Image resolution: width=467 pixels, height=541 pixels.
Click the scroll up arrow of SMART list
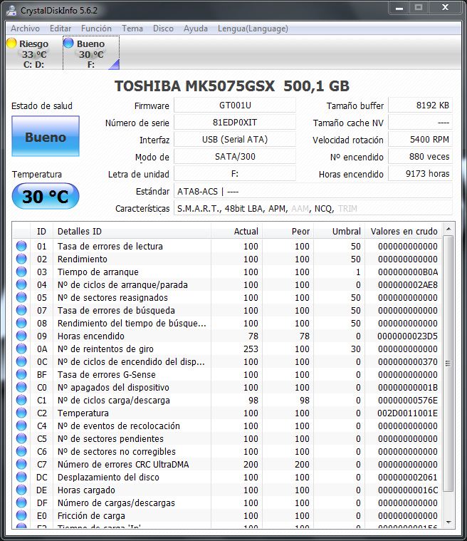448,229
